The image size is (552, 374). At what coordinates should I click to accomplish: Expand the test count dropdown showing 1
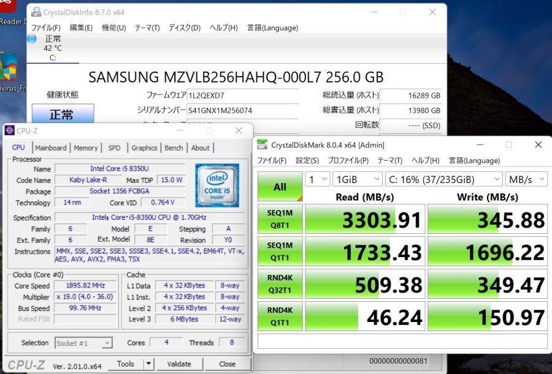click(x=318, y=179)
